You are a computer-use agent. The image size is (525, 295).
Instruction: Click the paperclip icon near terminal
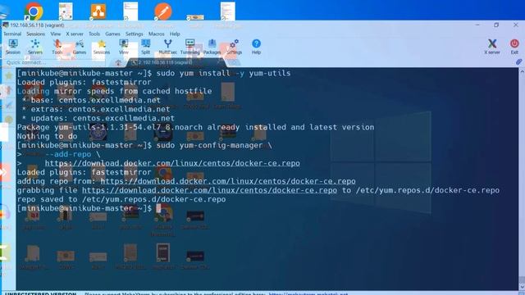point(518,62)
